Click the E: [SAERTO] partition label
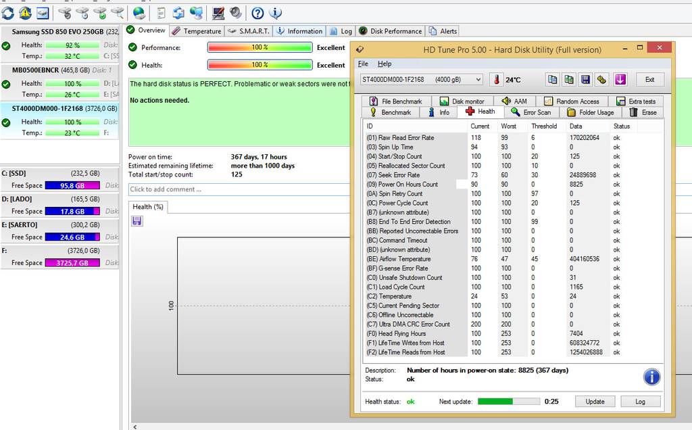The height and width of the screenshot is (430, 692). (x=20, y=224)
